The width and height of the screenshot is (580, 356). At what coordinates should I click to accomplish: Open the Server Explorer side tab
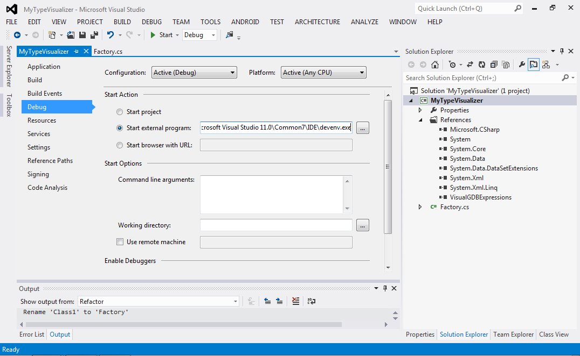click(9, 66)
